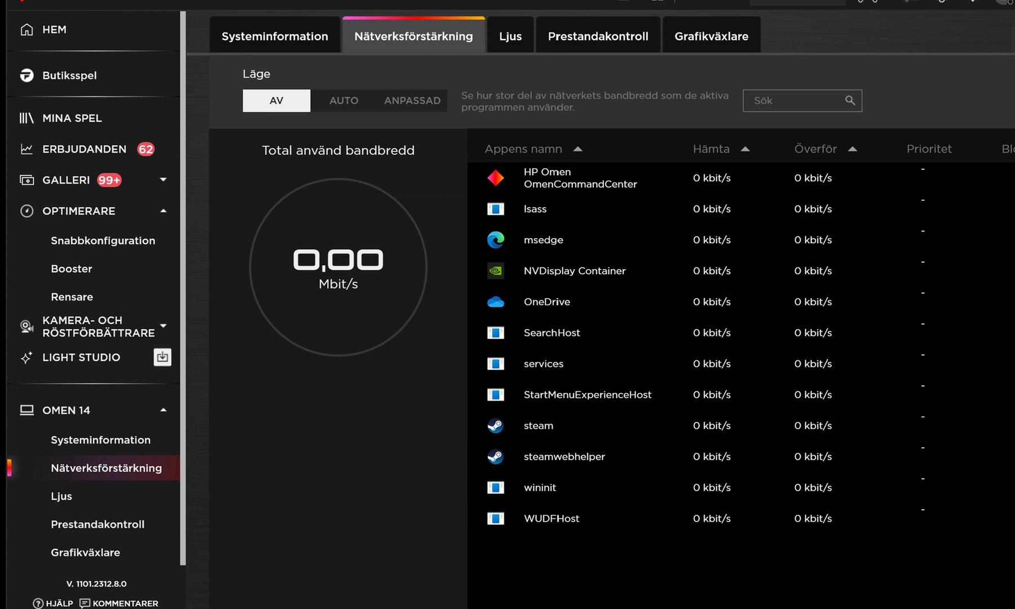Sort by Överför arrow
This screenshot has height=609, width=1015.
[x=852, y=149]
